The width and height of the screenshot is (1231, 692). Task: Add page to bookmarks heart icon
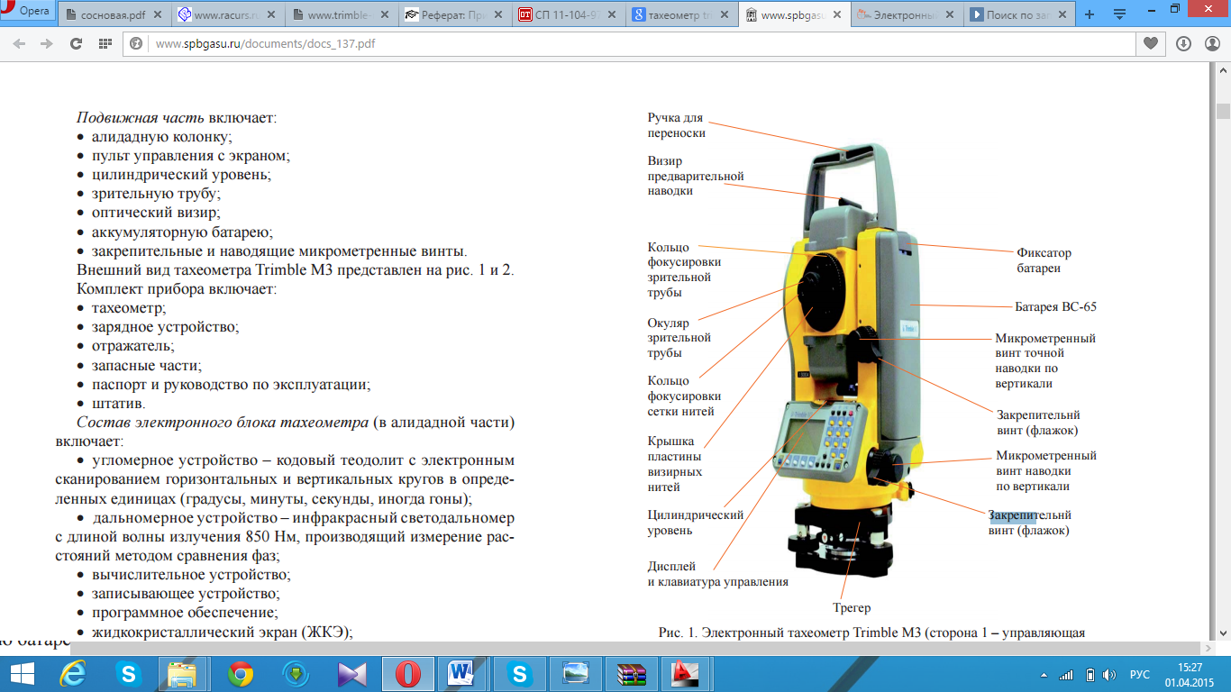1151,43
